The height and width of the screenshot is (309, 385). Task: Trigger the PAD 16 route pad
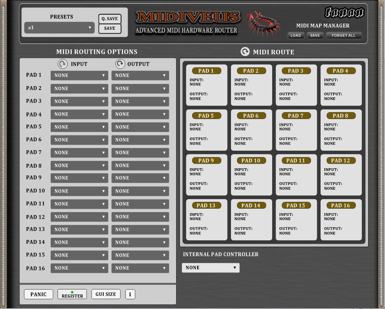(x=341, y=220)
